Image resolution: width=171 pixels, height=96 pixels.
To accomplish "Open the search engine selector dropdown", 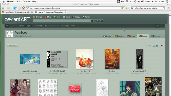I will 133,8.
